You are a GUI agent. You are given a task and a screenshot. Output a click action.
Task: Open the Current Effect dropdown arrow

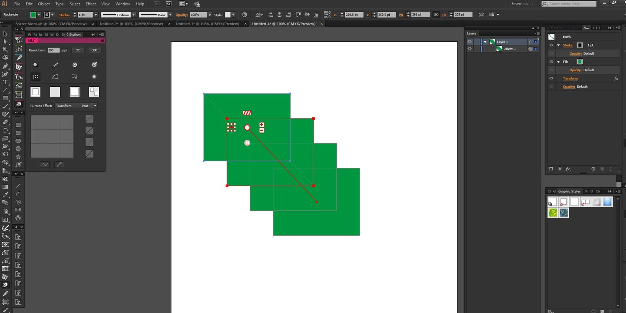coord(95,106)
